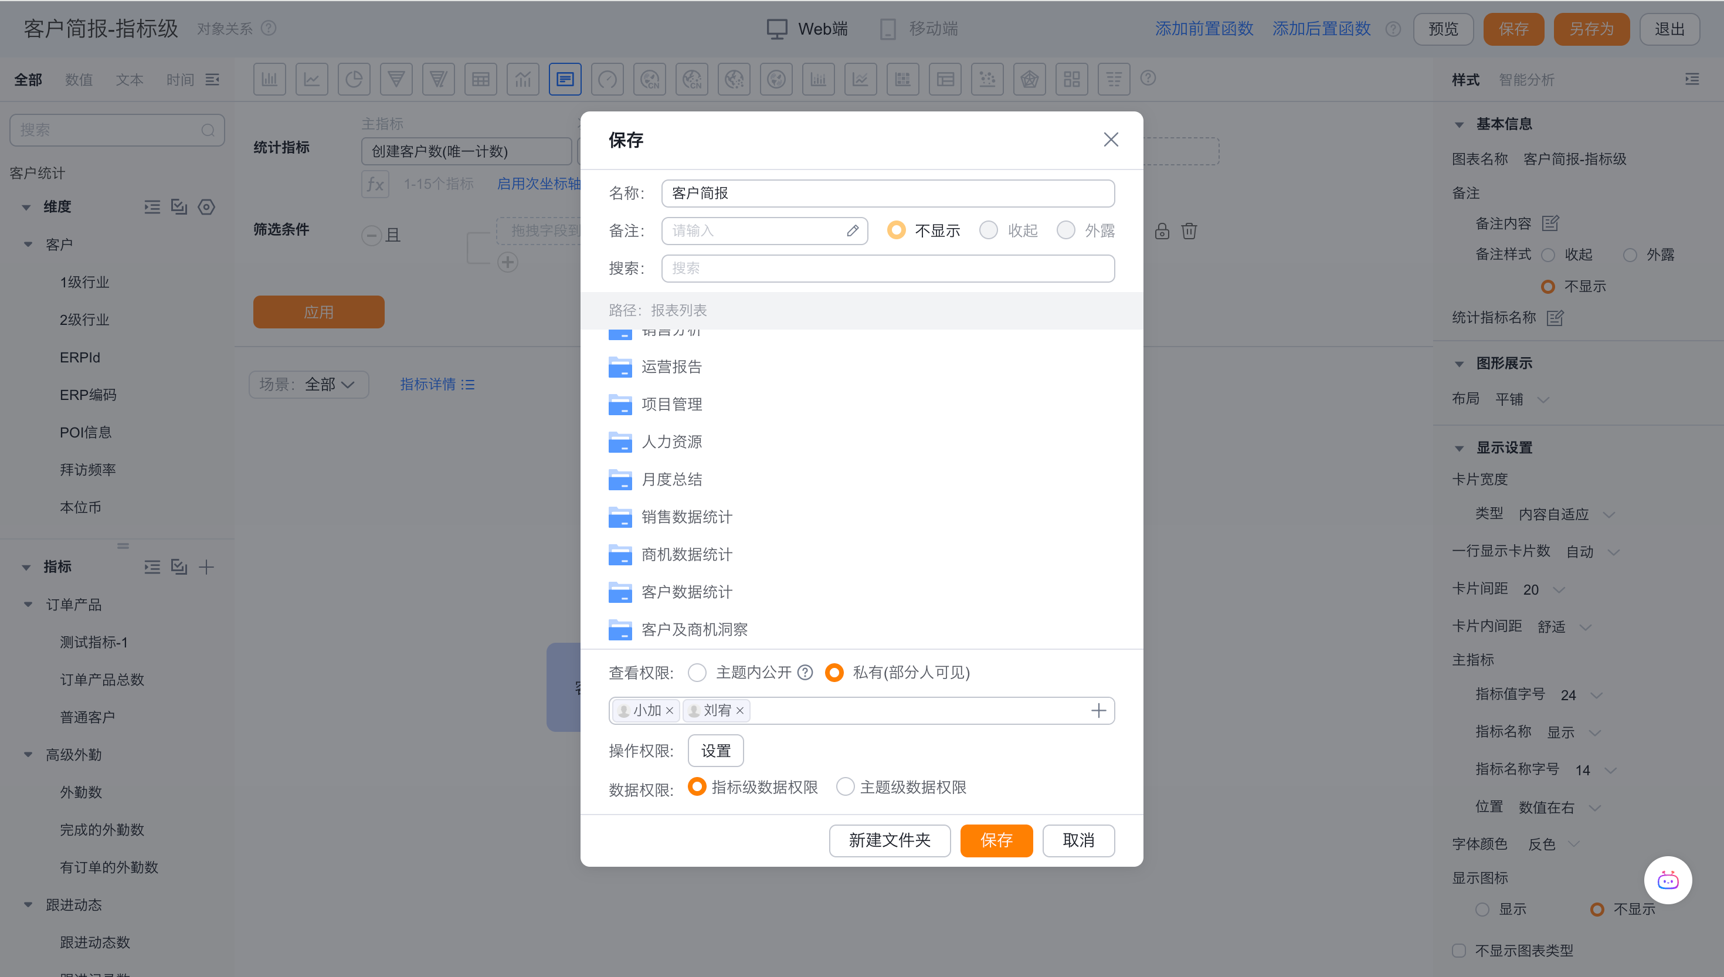Choose 主题级数据权限 radio option
Viewport: 1724px width, 977px height.
point(845,787)
